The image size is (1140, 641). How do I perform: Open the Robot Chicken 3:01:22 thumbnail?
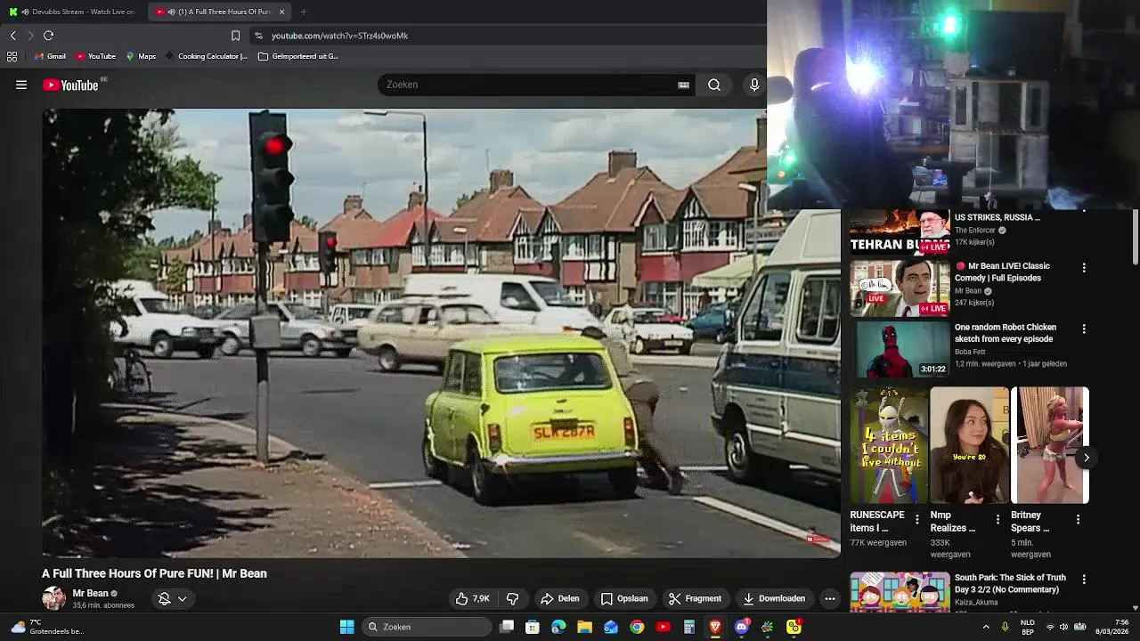coord(903,350)
